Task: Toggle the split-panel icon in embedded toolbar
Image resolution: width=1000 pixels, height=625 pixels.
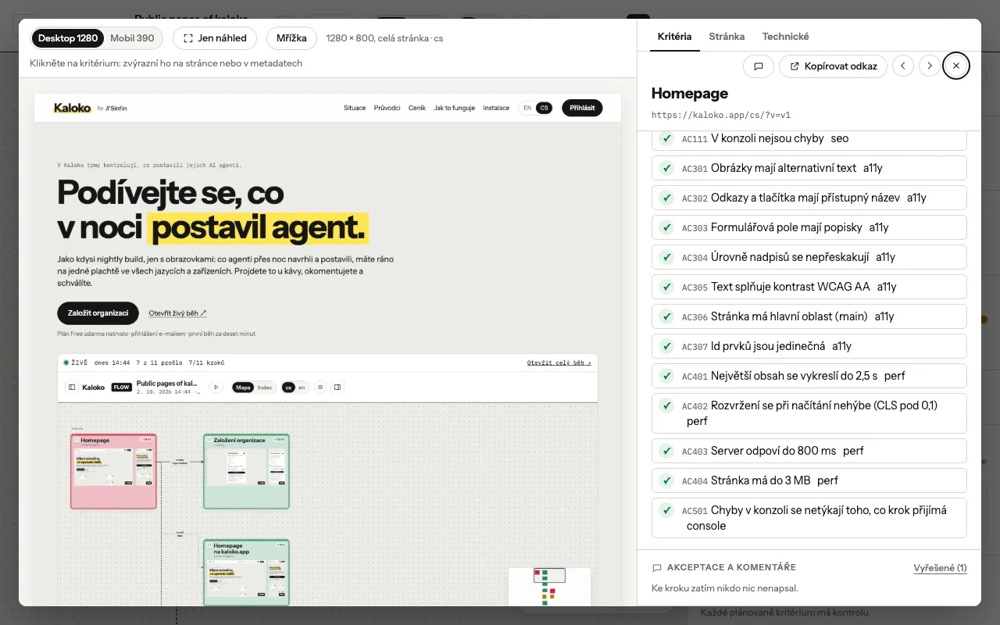Action: pyautogui.click(x=337, y=387)
